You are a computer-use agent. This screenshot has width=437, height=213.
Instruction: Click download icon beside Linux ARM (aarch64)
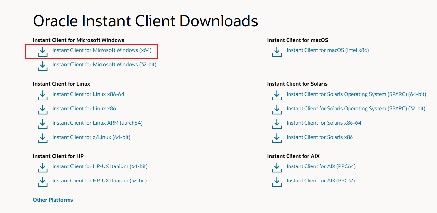[x=42, y=124]
